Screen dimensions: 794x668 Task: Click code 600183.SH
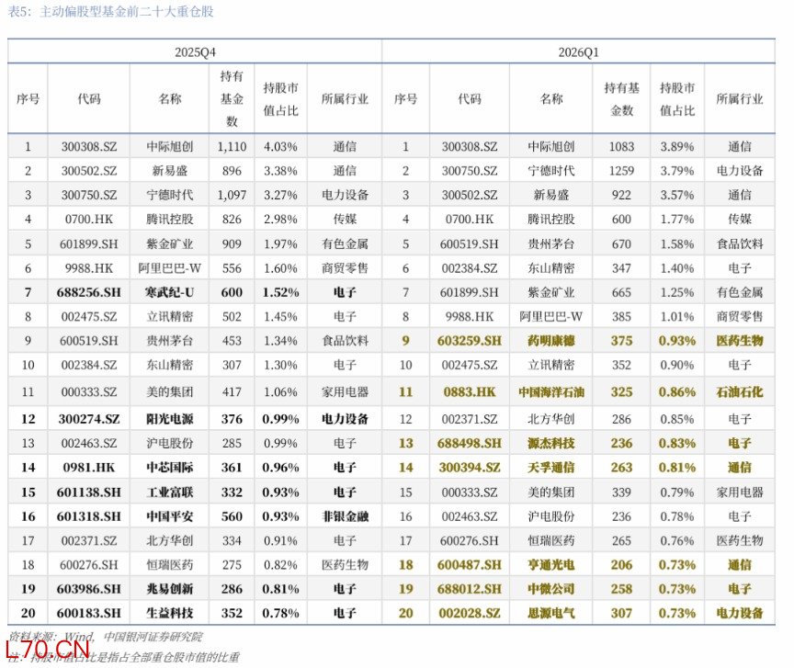tap(89, 613)
